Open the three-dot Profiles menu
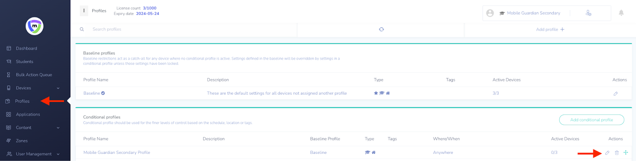636x161 pixels. pos(84,11)
